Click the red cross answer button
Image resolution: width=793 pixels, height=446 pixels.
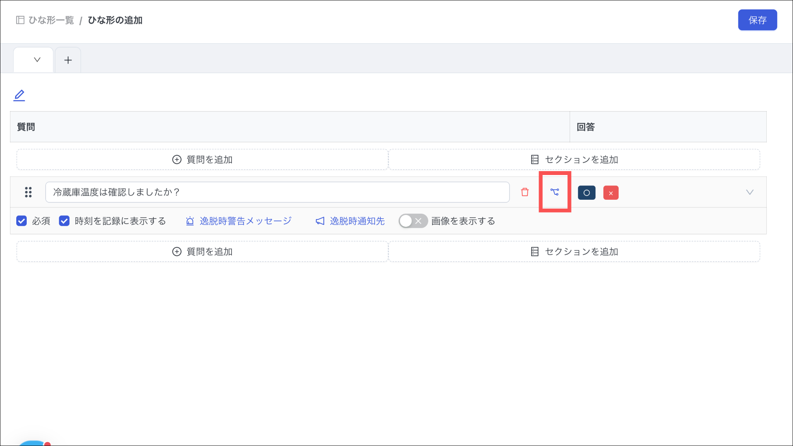[611, 193]
